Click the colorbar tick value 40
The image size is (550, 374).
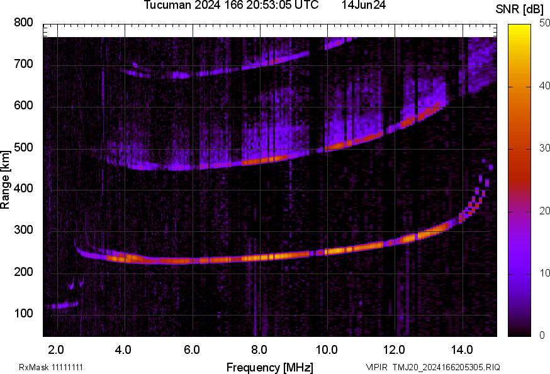[x=544, y=86]
